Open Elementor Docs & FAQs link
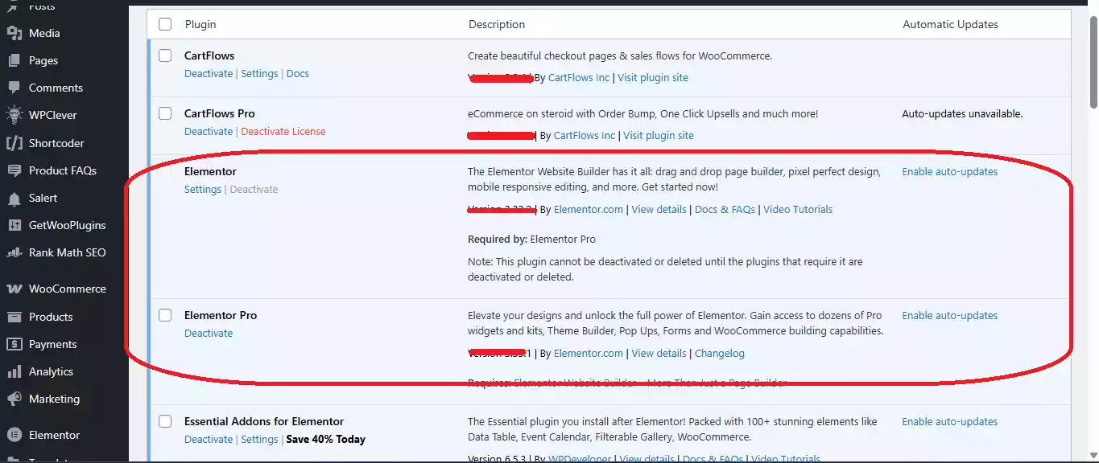Viewport: 1099px width, 463px height. point(725,209)
